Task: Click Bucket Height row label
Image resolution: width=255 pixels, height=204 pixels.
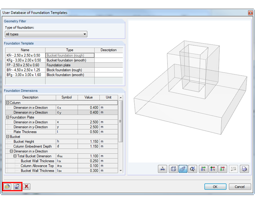Action: tap(24, 142)
